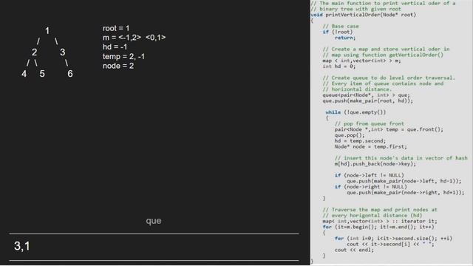Click the 'if (node->left != NULL)' line
The height and width of the screenshot is (266, 473).
pos(370,175)
